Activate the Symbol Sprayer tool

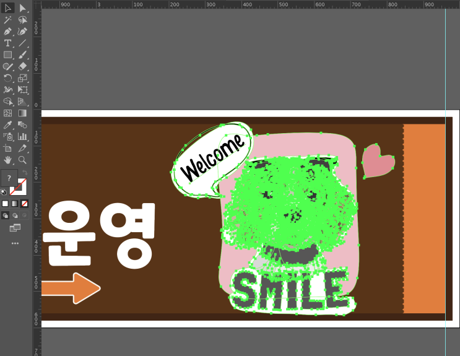pyautogui.click(x=7, y=136)
